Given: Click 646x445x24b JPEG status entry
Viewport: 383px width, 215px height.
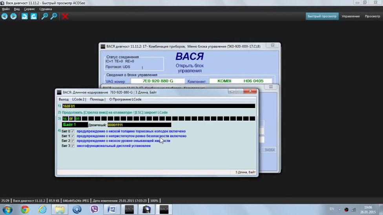Looking at the screenshot, I should [76, 201].
